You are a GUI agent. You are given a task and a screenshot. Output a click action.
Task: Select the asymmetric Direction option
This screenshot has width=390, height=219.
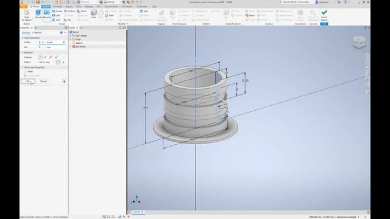tap(56, 57)
